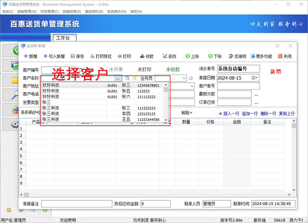
Task: Click the customer list scroll-down arrow
Action: (166, 120)
